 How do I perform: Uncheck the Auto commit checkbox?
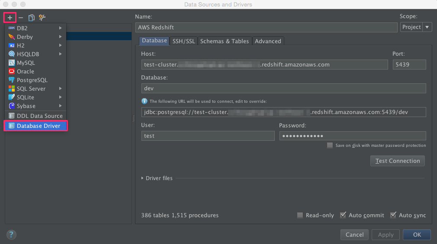(343, 215)
